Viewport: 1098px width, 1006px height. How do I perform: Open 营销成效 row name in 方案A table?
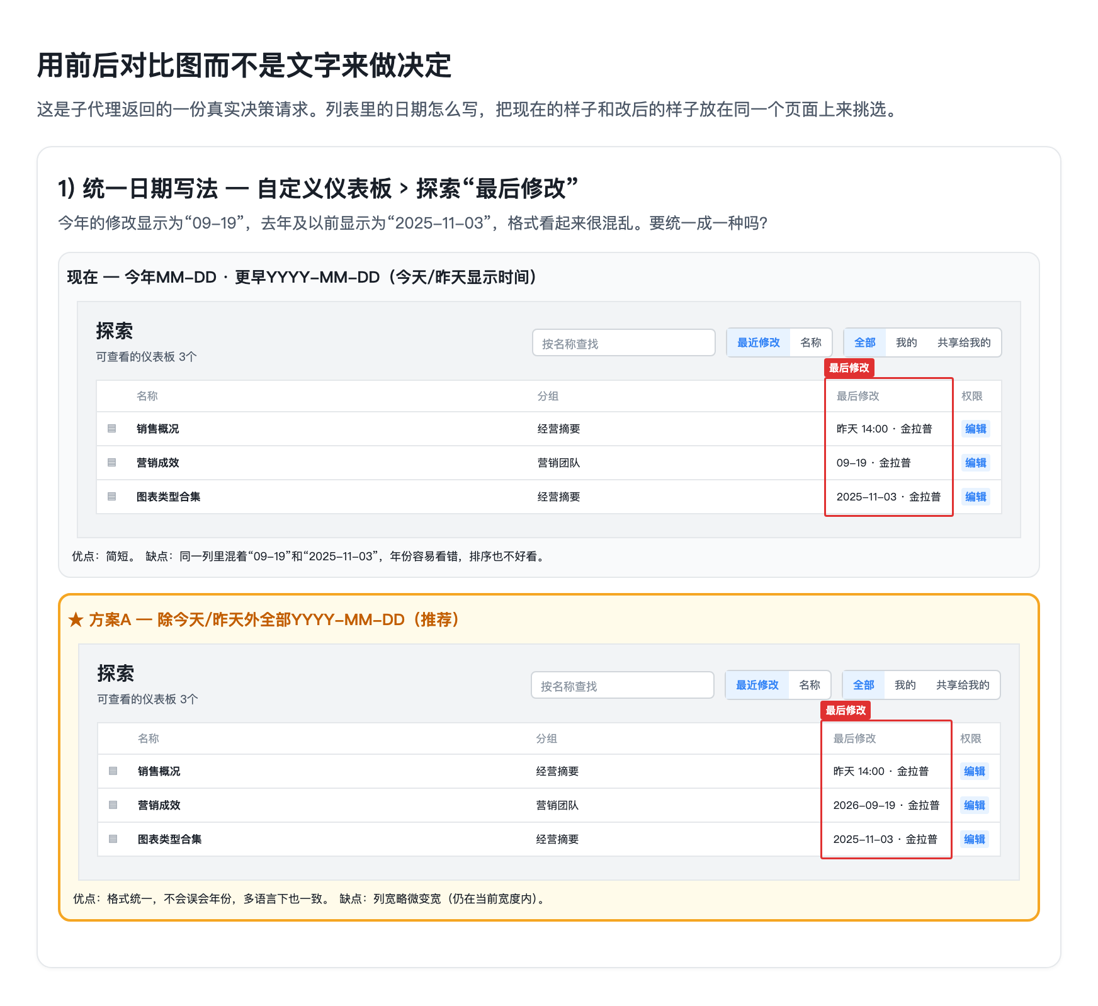159,805
